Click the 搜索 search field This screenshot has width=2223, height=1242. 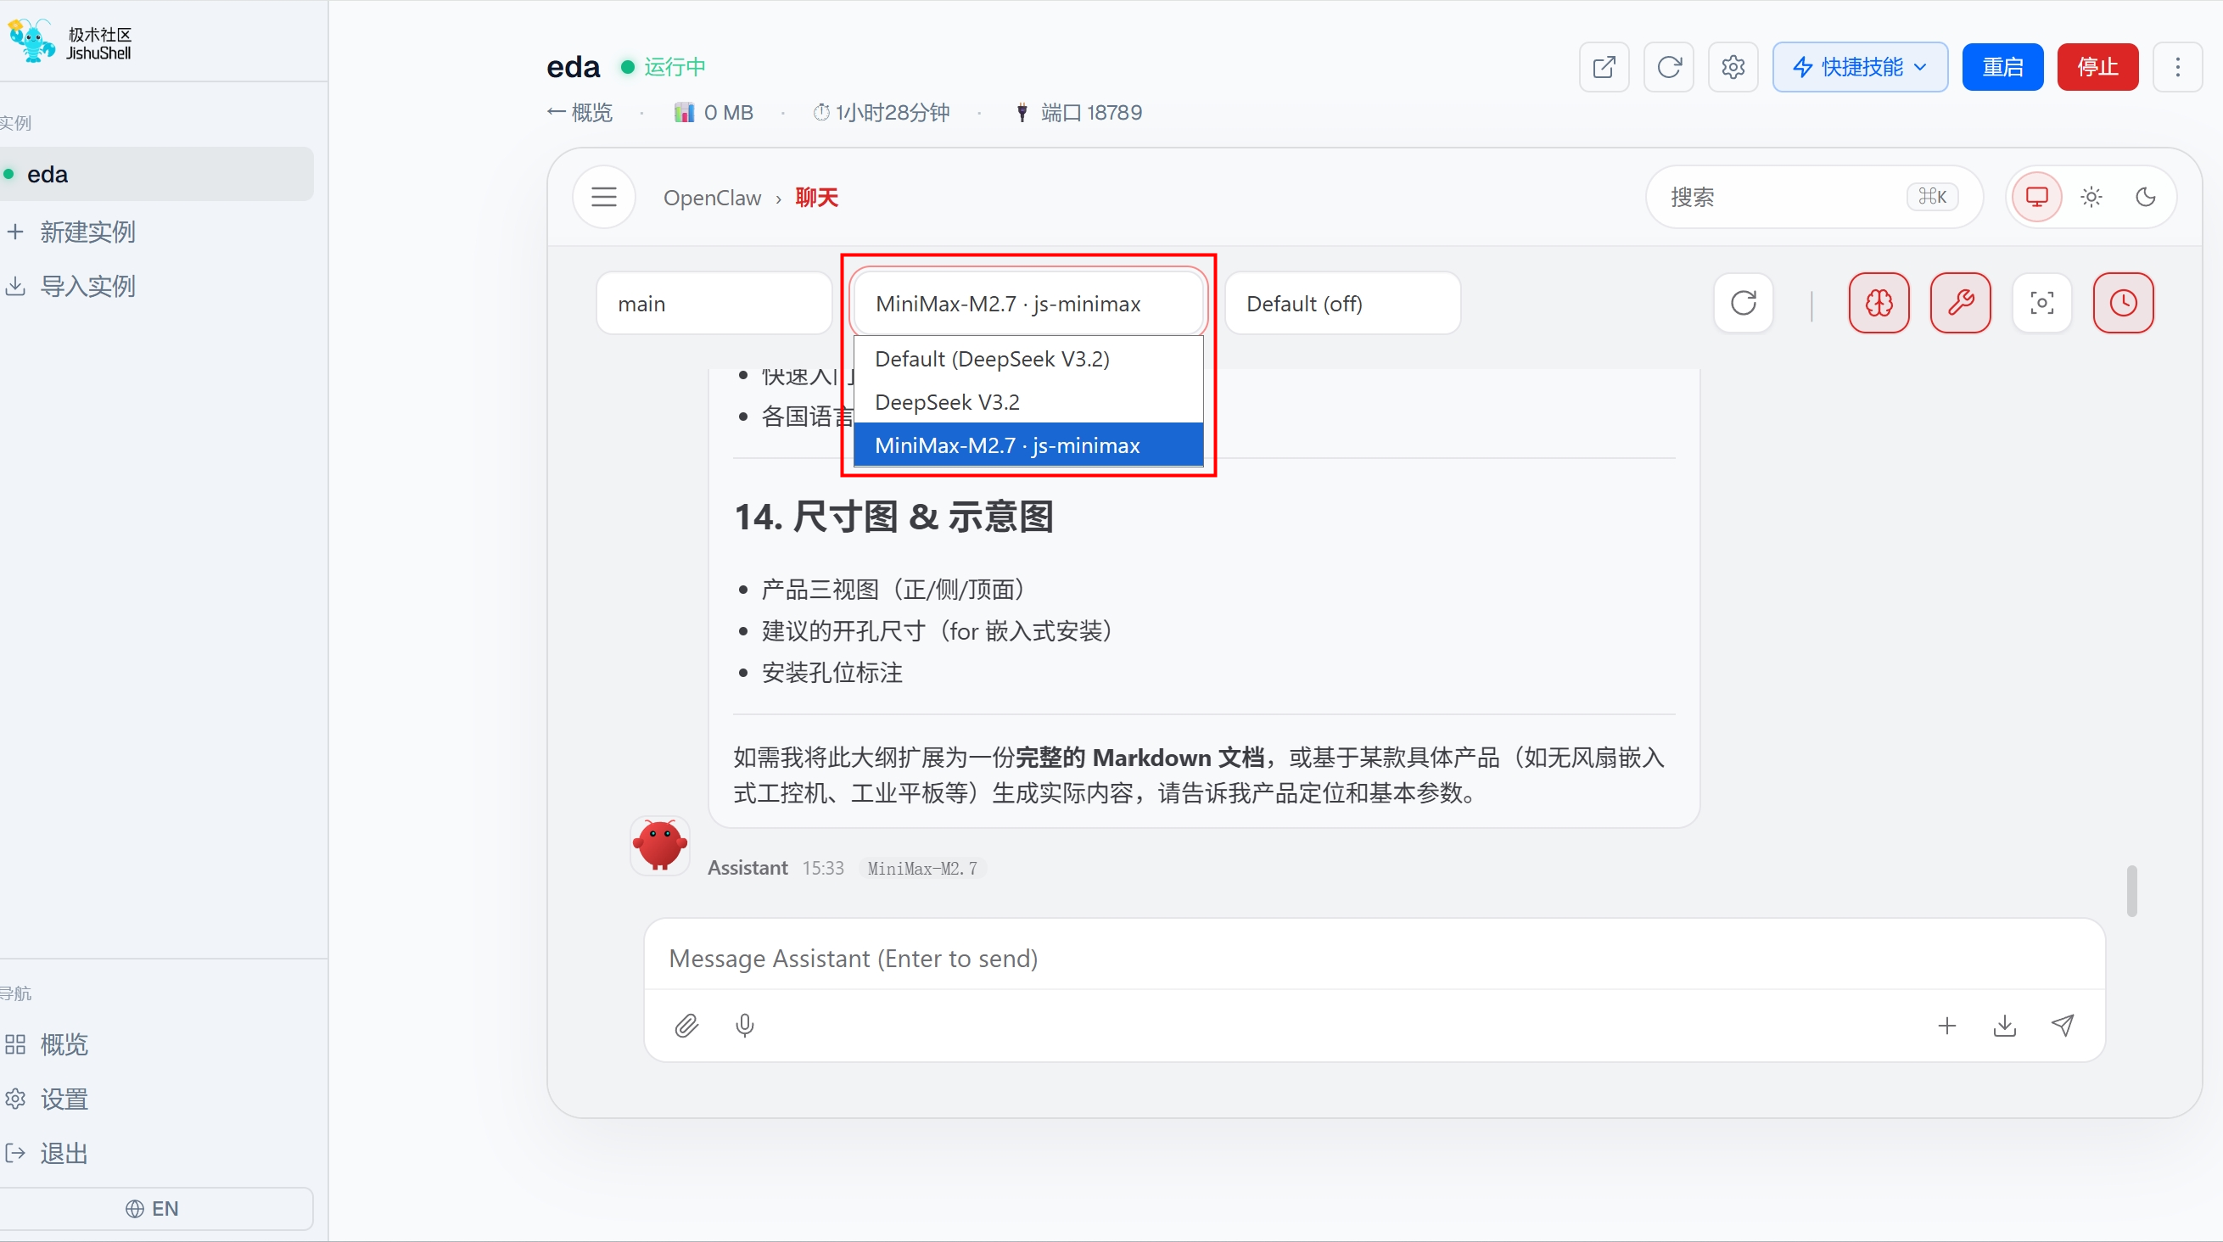[x=1814, y=197]
